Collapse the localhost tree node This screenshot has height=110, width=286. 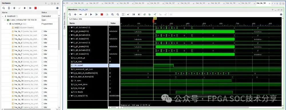click(3, 16)
